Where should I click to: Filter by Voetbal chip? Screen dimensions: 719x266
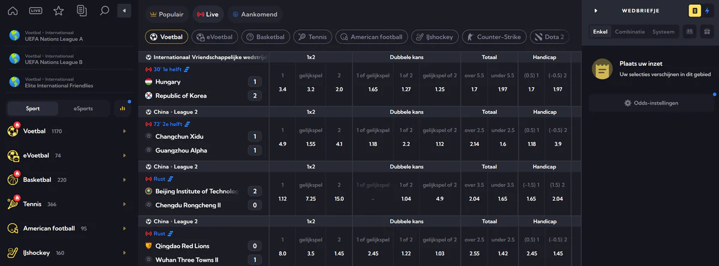[167, 37]
